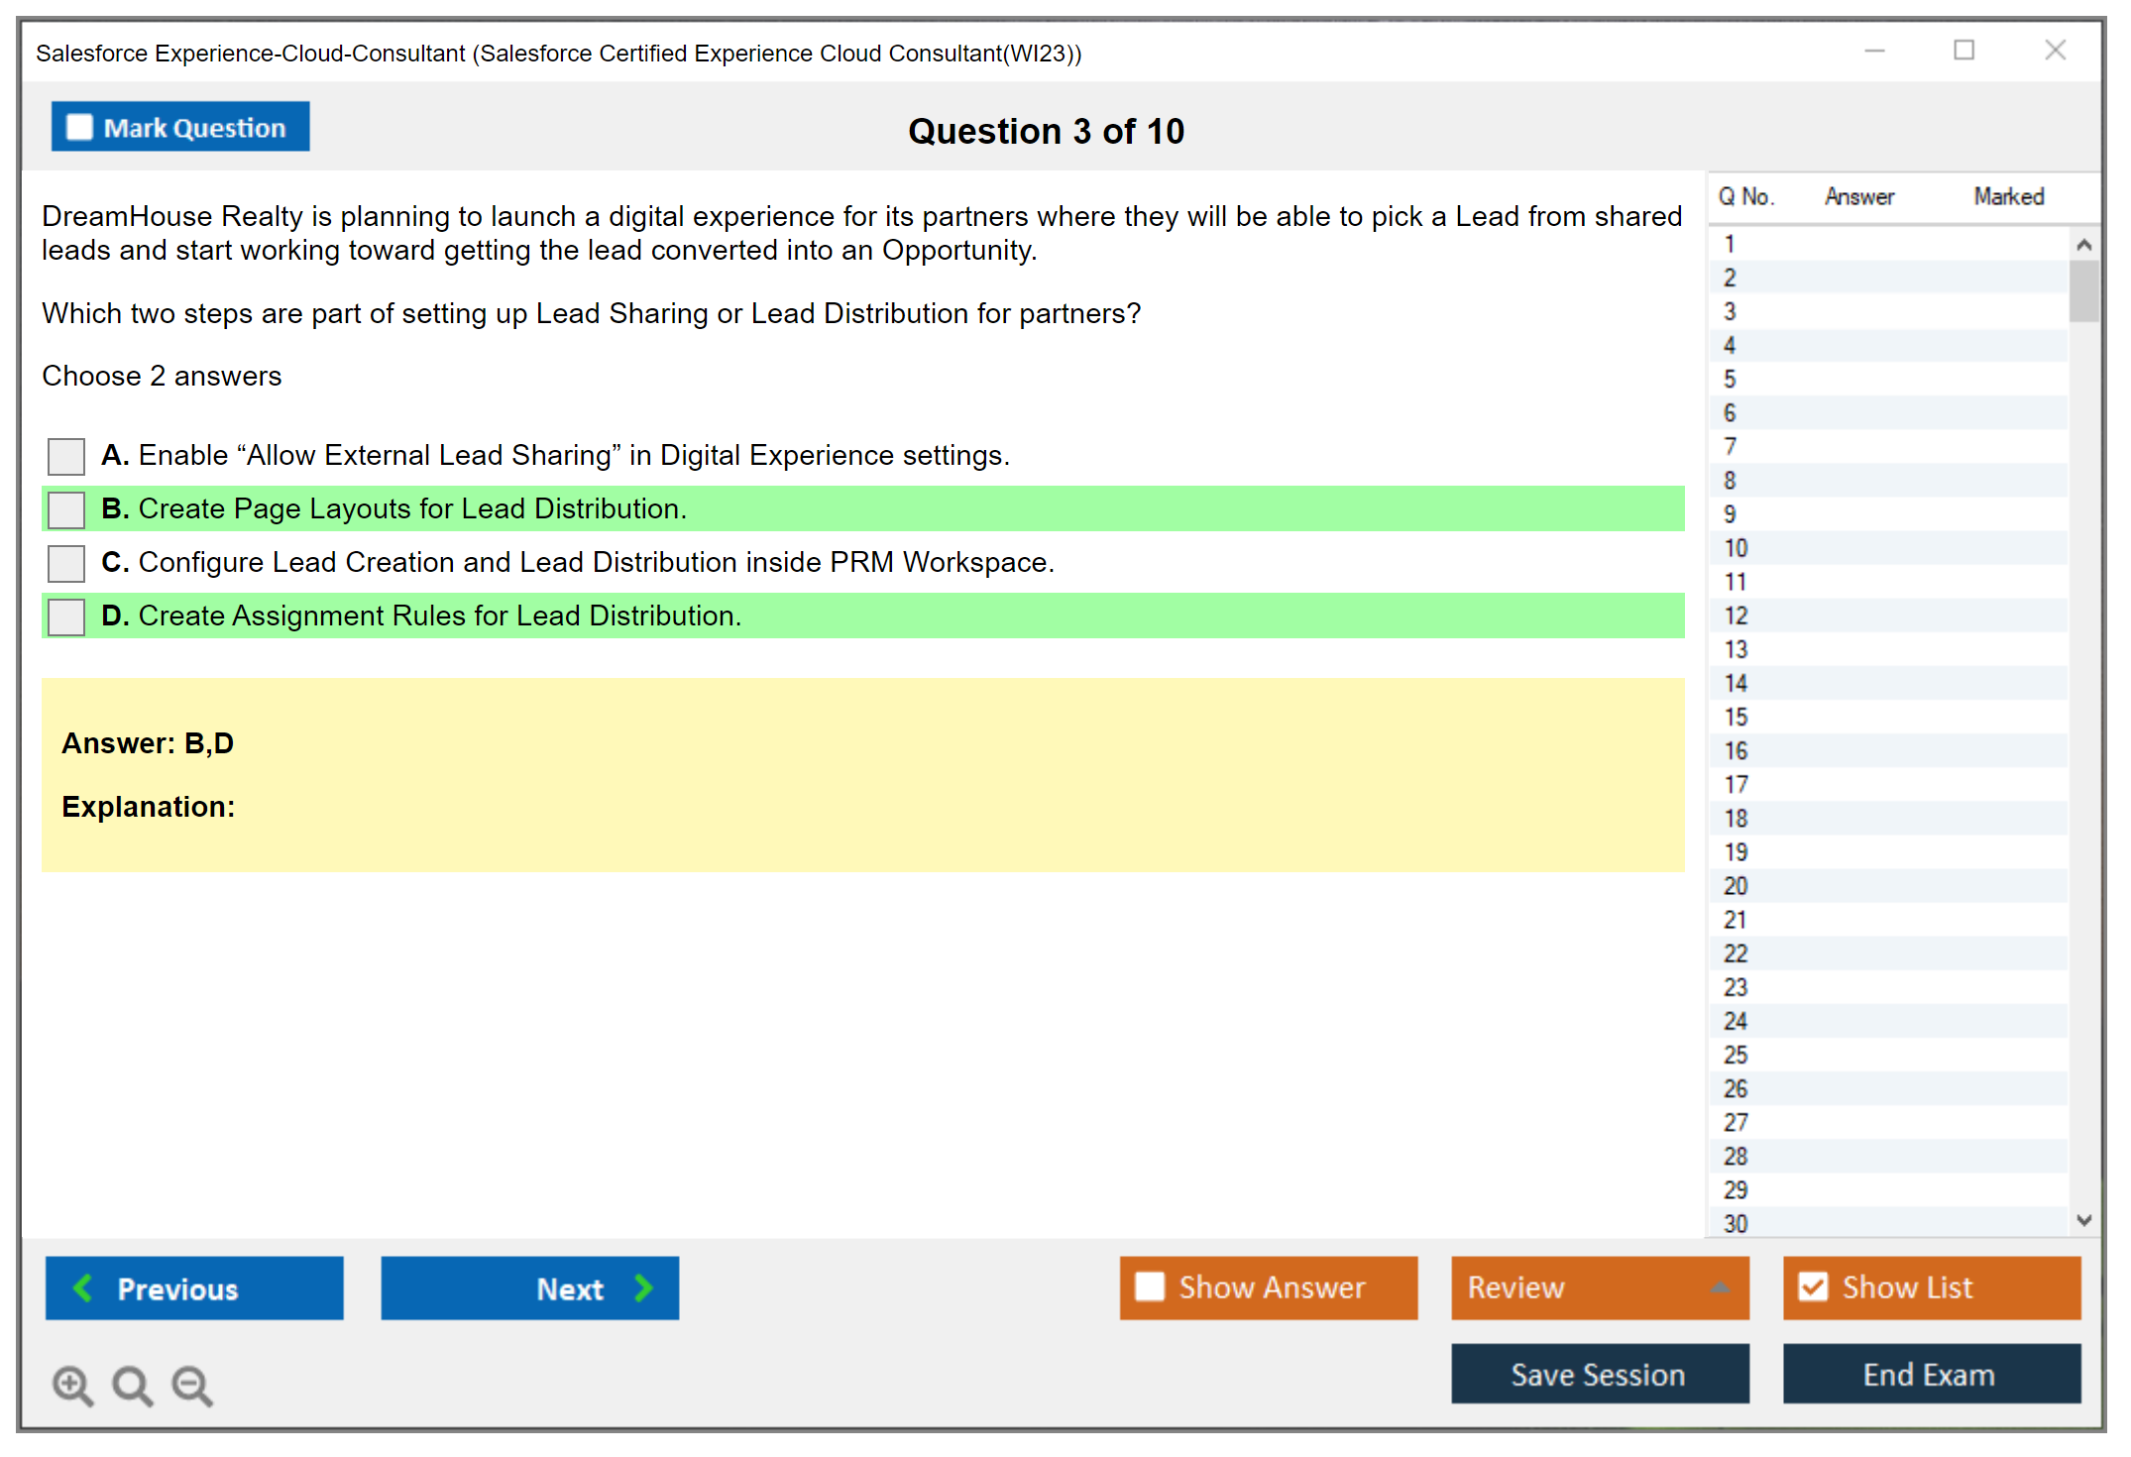Click the reset zoom magnifier icon
This screenshot has height=1457, width=2131.
click(x=132, y=1385)
